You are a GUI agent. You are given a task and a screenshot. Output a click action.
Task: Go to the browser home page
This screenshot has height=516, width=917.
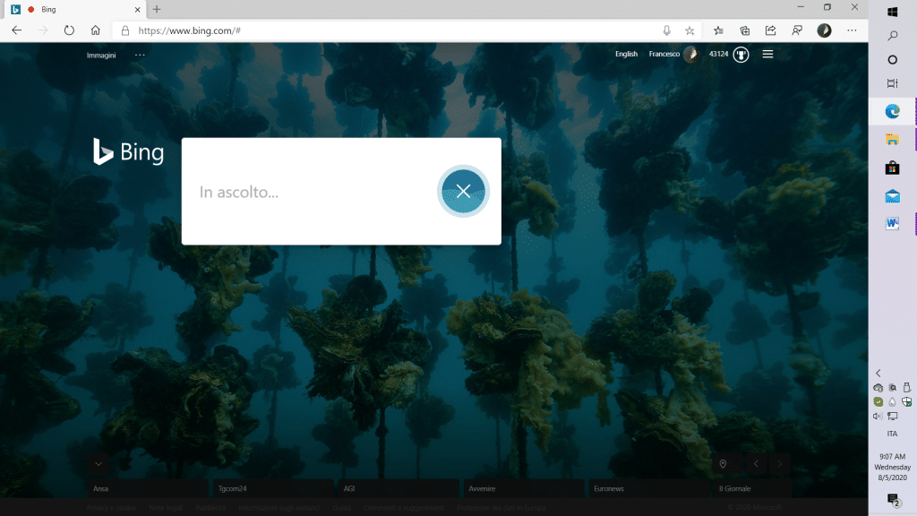(x=95, y=30)
